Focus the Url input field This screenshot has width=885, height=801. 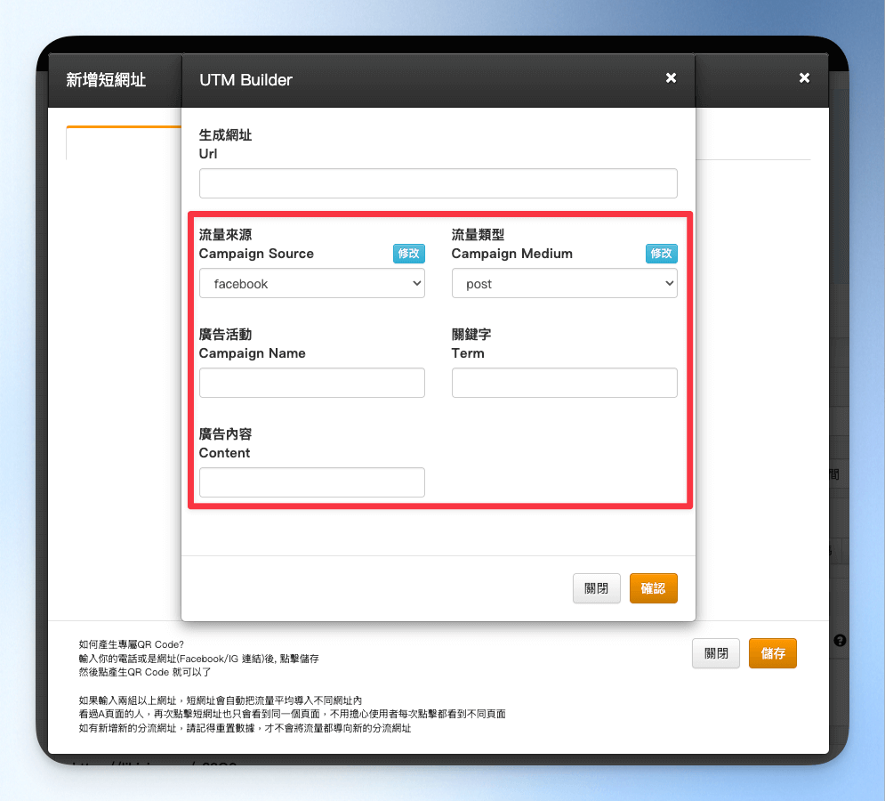coord(438,183)
